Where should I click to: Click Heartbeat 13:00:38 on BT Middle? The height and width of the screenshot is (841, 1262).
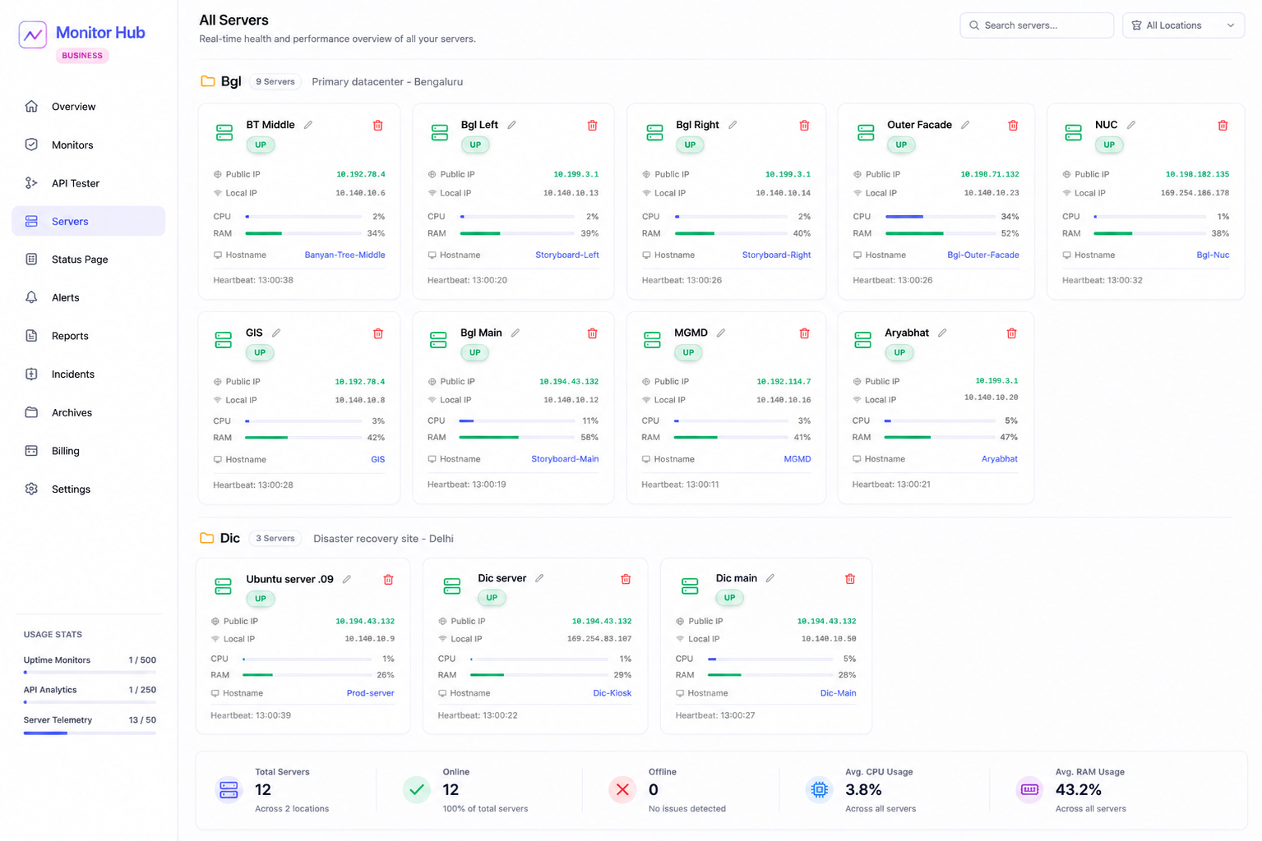(253, 280)
